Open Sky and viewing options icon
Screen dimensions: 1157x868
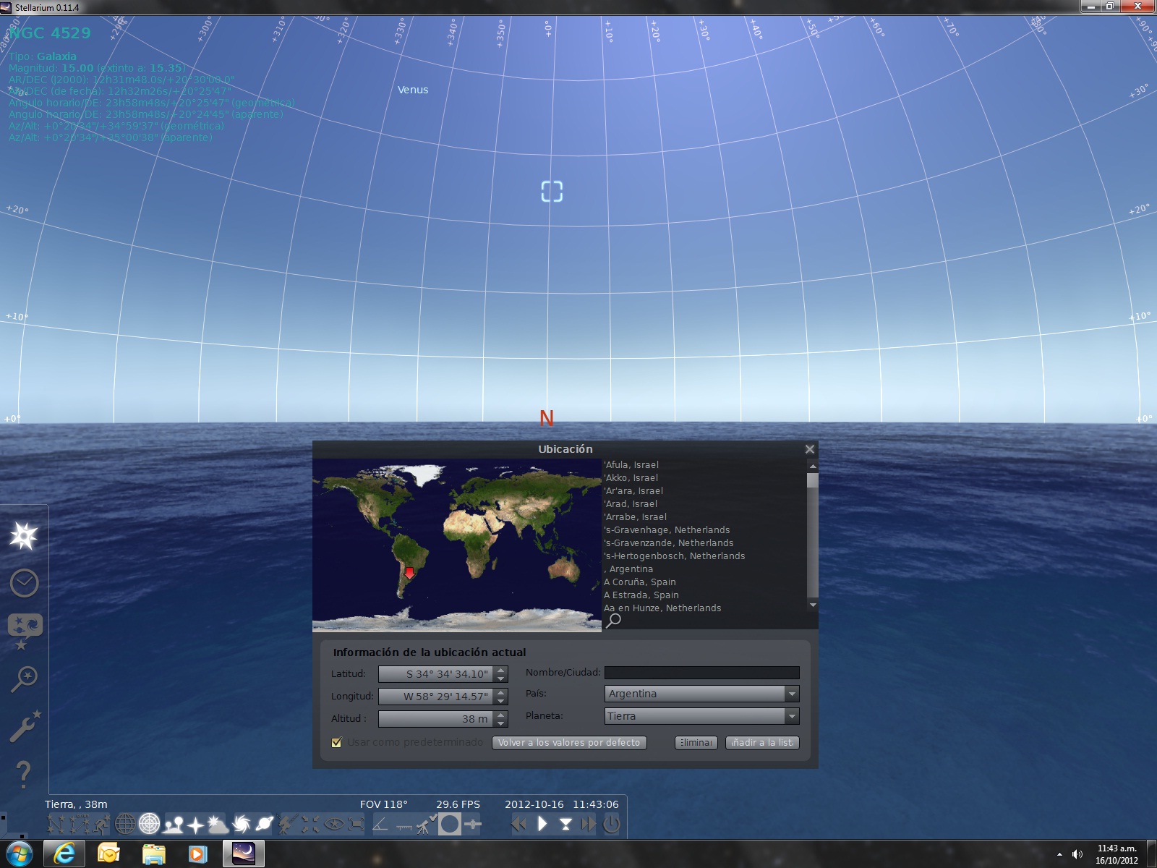coord(25,630)
